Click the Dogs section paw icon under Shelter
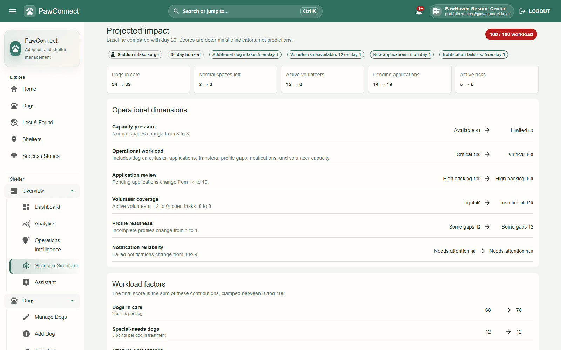Image resolution: width=561 pixels, height=350 pixels. (x=14, y=301)
